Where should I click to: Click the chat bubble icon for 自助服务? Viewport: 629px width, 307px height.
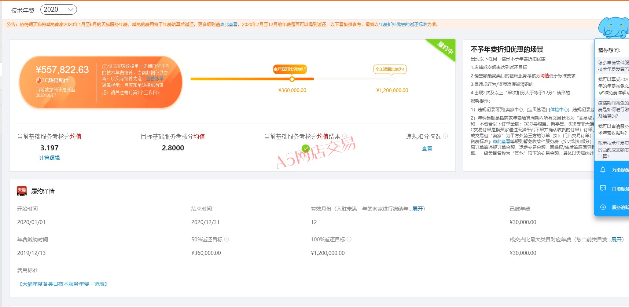[x=603, y=188]
